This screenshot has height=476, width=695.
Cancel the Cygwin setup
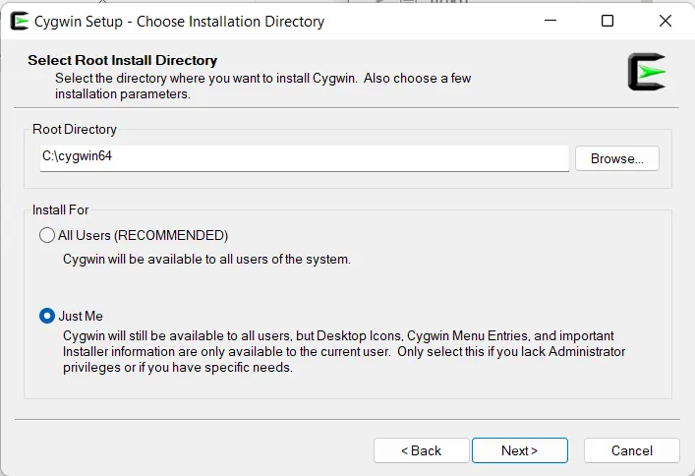(x=632, y=450)
